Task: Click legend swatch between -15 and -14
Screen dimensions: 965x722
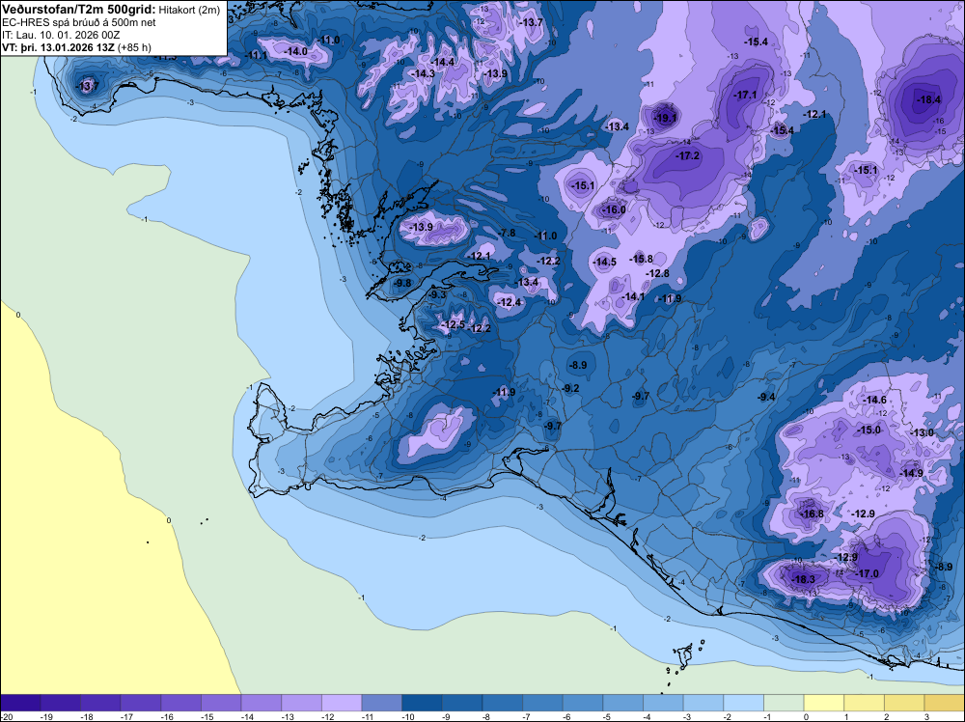Action: click(221, 703)
